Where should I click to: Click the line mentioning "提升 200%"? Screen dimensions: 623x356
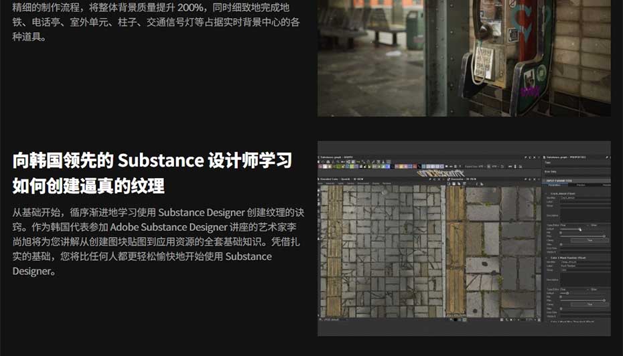pos(151,7)
